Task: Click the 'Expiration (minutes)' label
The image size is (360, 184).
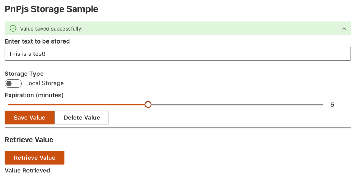Action: coord(34,95)
